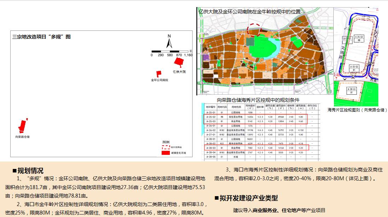Click table cell A-25-02

coord(211,117)
